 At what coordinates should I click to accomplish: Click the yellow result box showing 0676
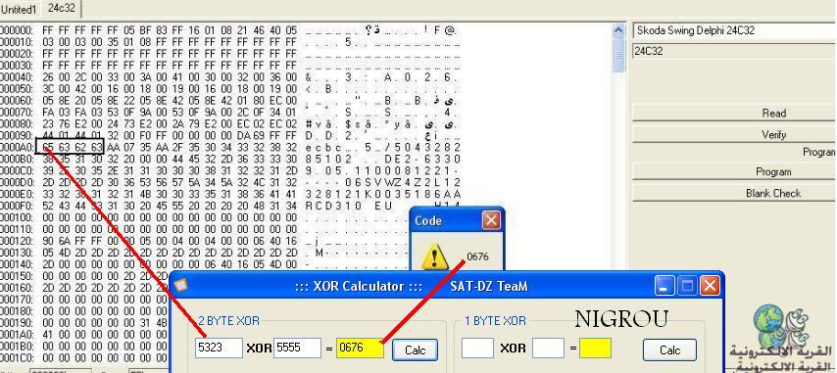[x=361, y=348]
